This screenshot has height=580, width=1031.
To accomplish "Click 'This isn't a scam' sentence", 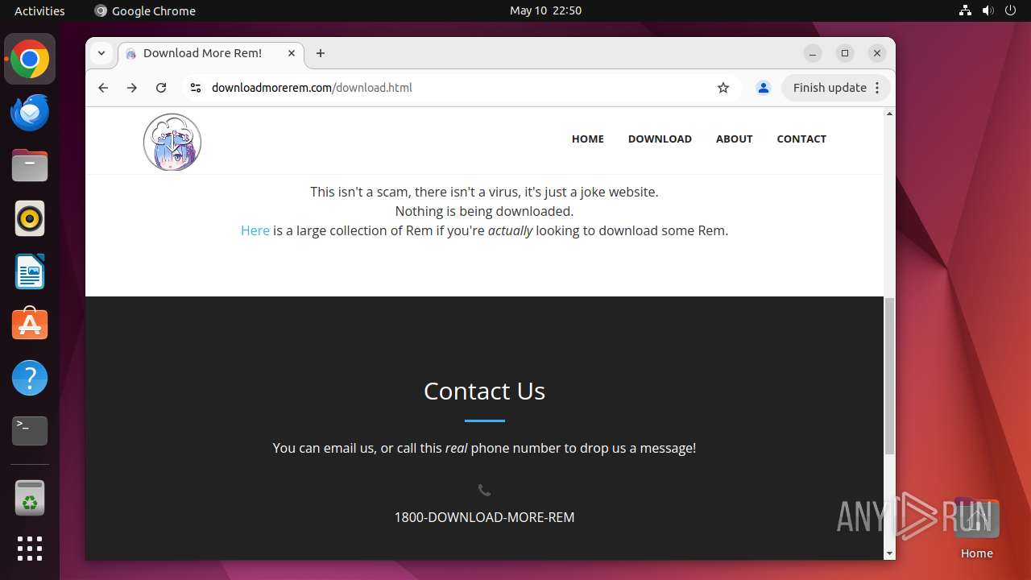I will click(484, 192).
